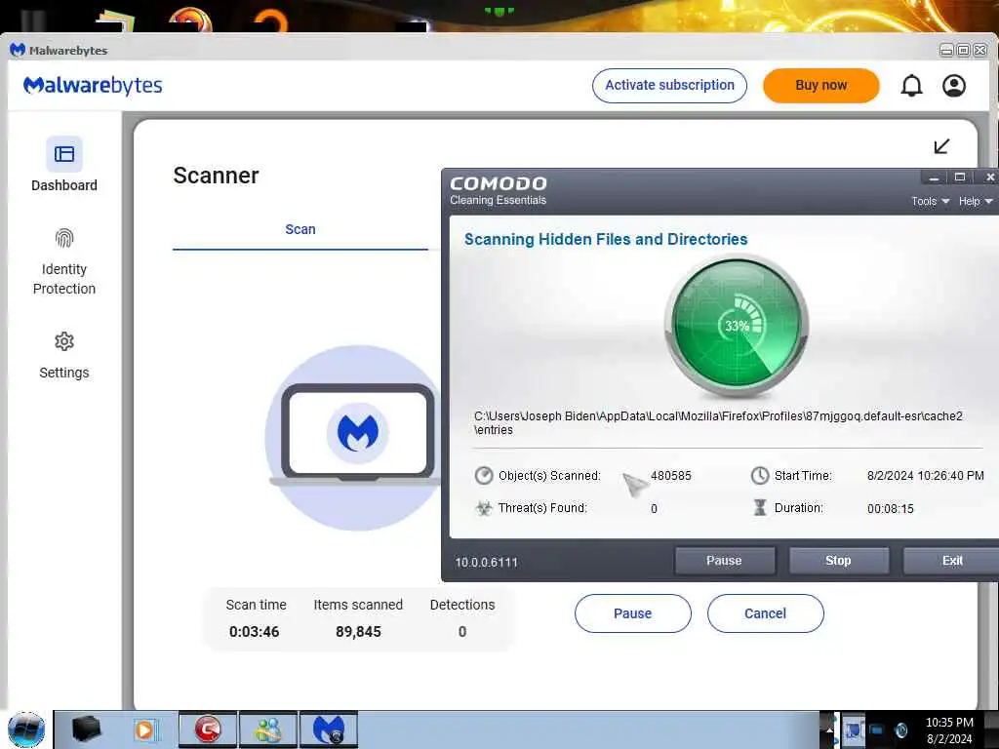Pause the Malwarebytes scan
This screenshot has width=999, height=749.
point(632,613)
